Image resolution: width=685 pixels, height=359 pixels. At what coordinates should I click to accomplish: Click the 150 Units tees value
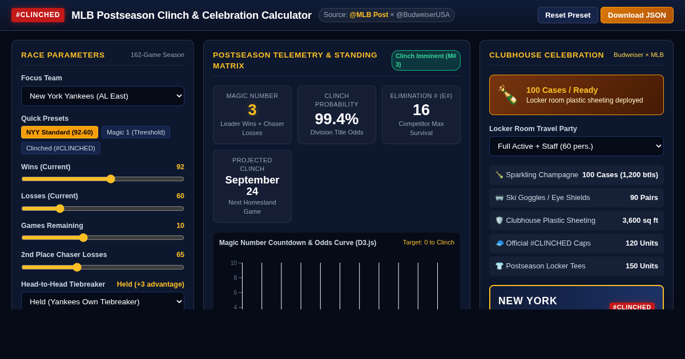pos(642,266)
